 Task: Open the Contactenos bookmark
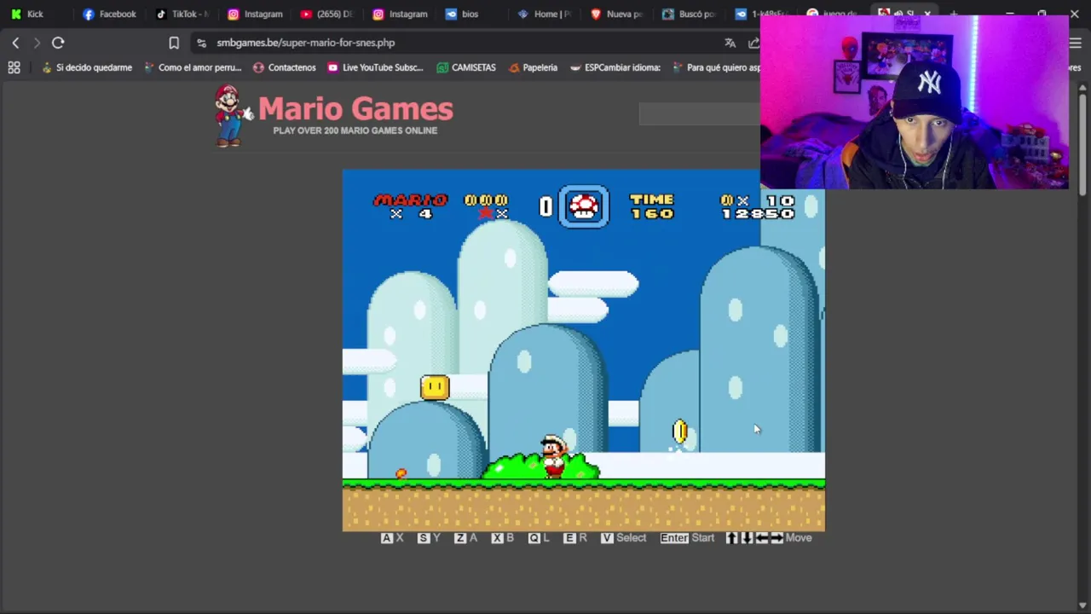[285, 67]
